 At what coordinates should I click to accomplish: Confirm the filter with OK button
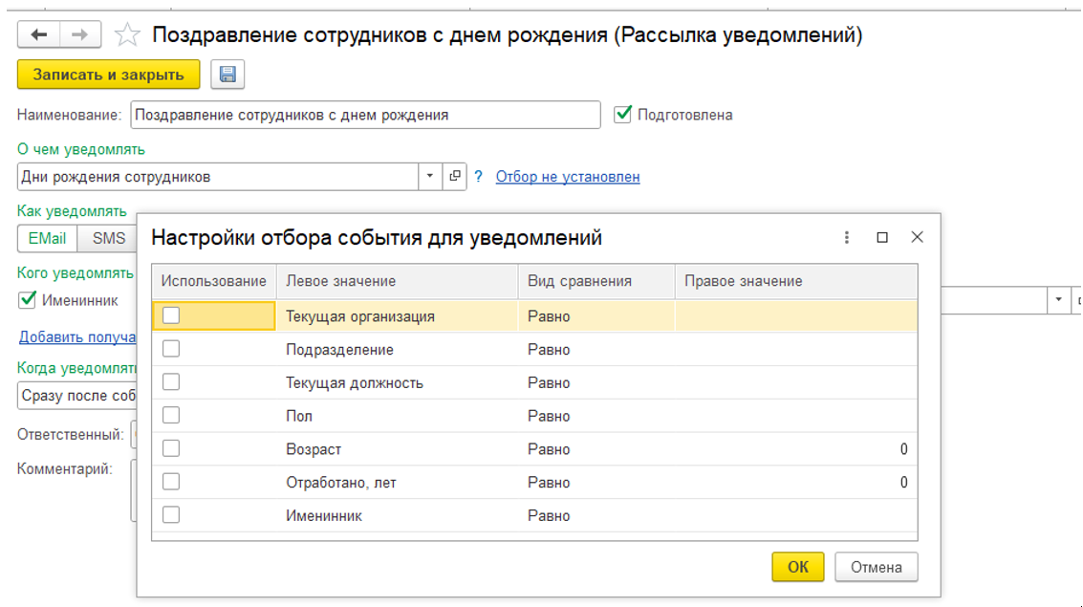point(797,567)
